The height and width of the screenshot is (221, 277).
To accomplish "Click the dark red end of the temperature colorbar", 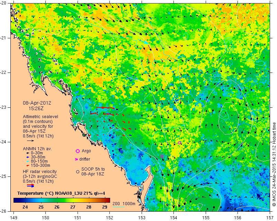I will [x=108, y=200].
